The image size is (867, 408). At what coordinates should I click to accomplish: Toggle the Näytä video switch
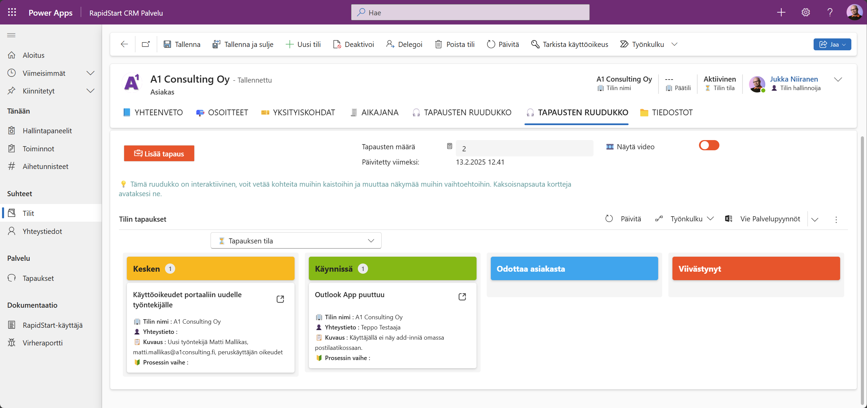tap(709, 145)
